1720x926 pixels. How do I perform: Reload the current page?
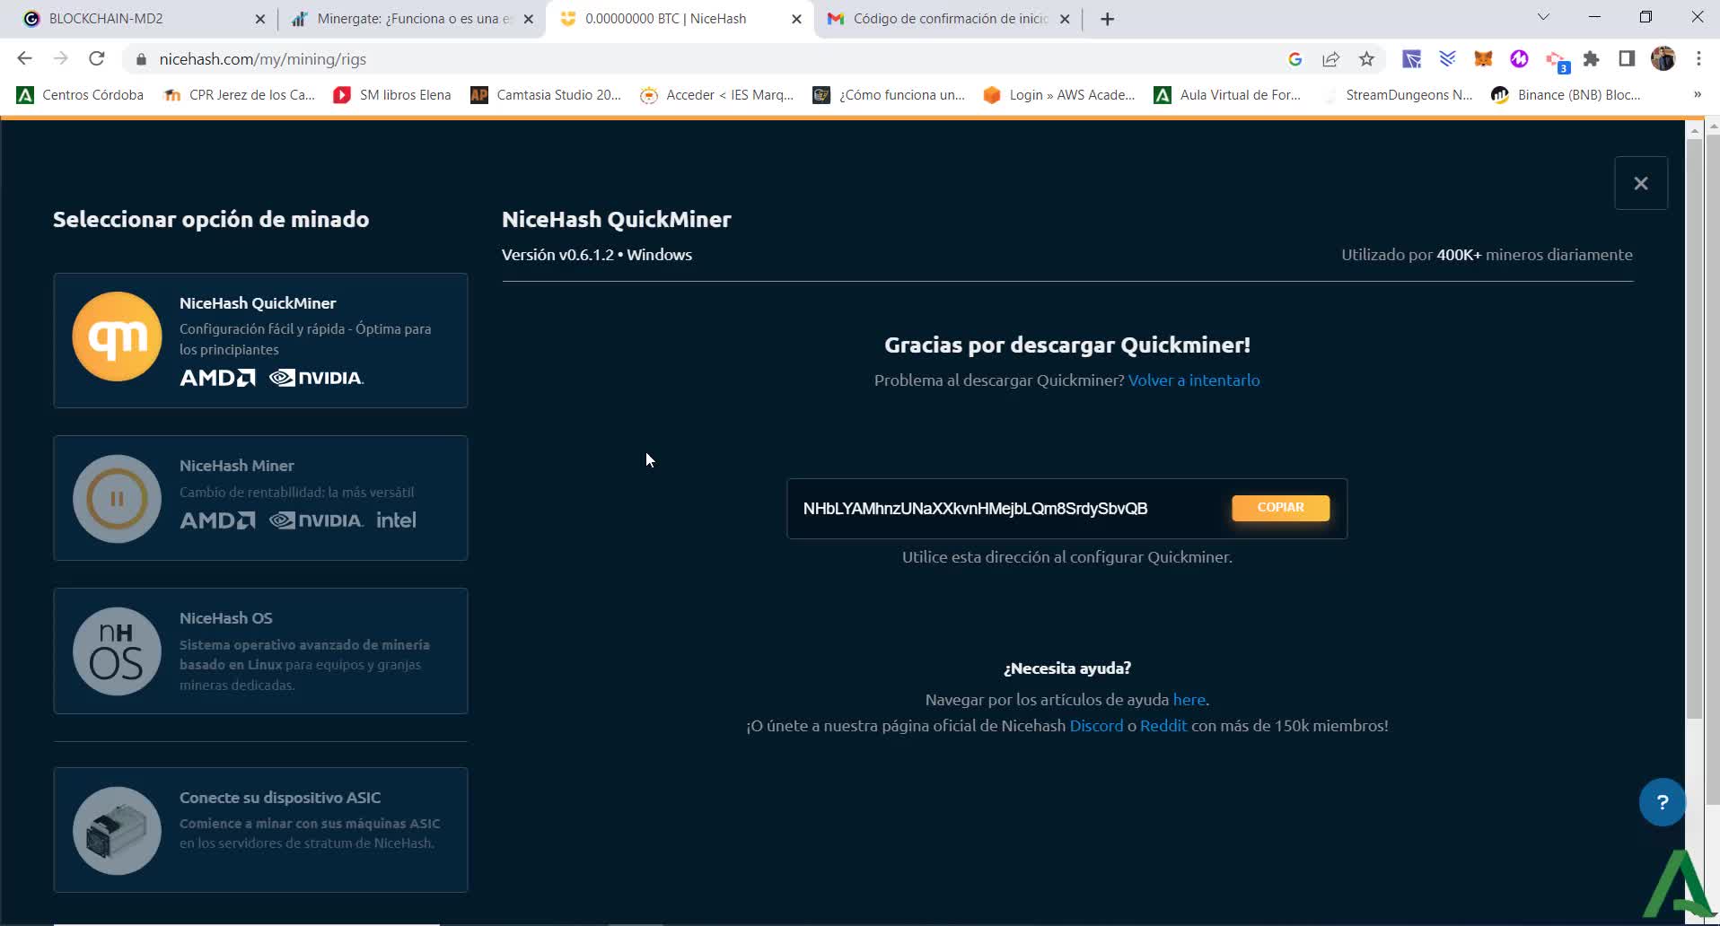pyautogui.click(x=97, y=59)
